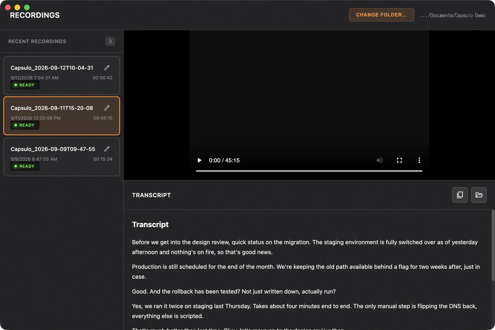495x330 pixels.
Task: Edit the name of Capsulo_2026-09-09T09-47-55
Action: point(107,149)
